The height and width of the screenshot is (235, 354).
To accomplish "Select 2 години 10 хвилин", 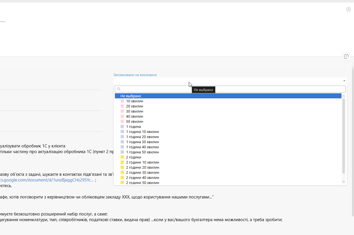I will [228, 162].
